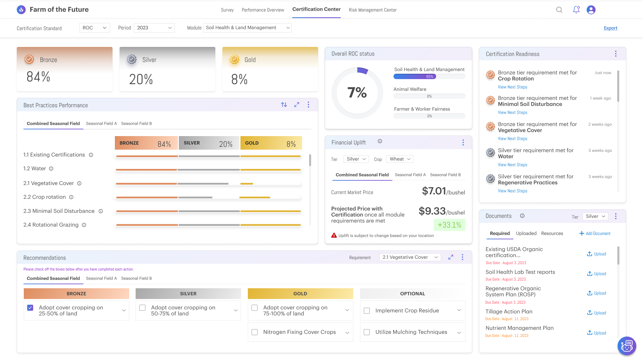Open the Crop Wheat dropdown
This screenshot has width=643, height=362.
click(x=400, y=159)
